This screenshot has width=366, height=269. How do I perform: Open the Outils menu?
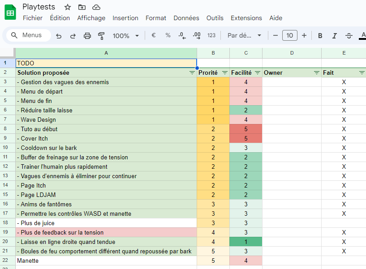pos(215,18)
